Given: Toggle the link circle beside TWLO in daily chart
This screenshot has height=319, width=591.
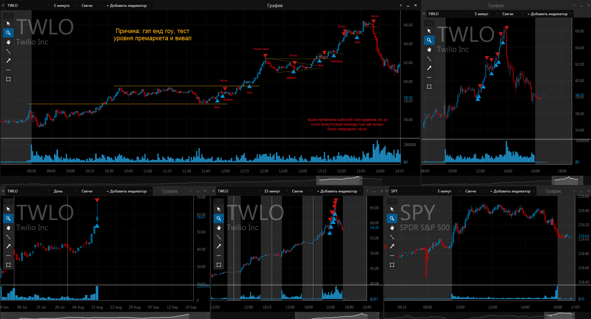Looking at the screenshot, I should 3,191.
